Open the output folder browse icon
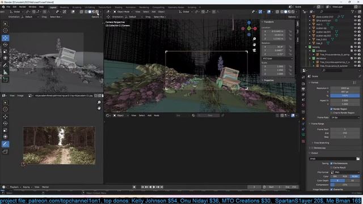Image resolution: width=363 pixels, height=204 pixels. tap(358, 159)
